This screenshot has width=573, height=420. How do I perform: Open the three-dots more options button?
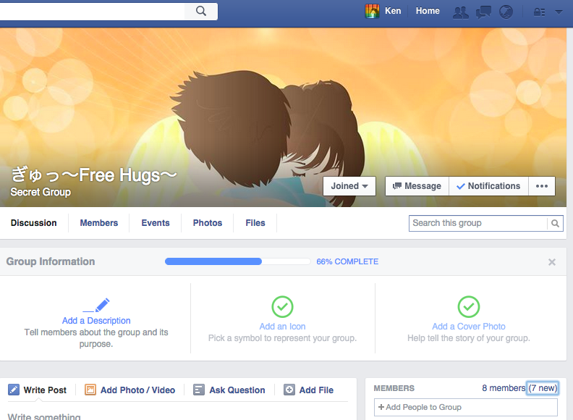point(542,186)
